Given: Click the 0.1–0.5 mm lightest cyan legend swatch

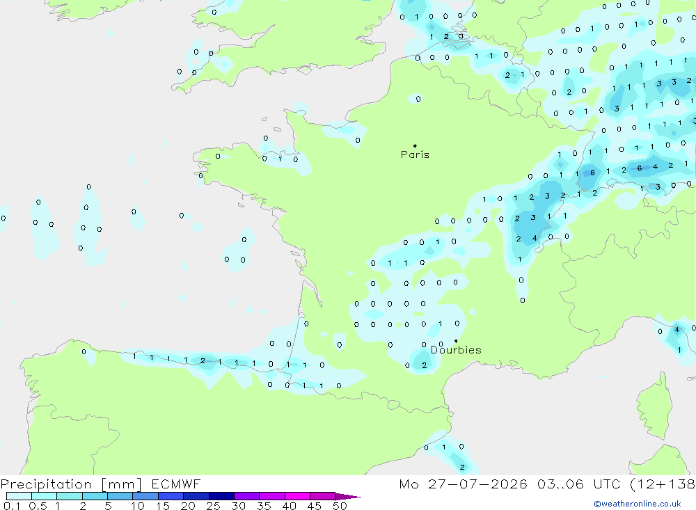Looking at the screenshot, I should 19,496.
